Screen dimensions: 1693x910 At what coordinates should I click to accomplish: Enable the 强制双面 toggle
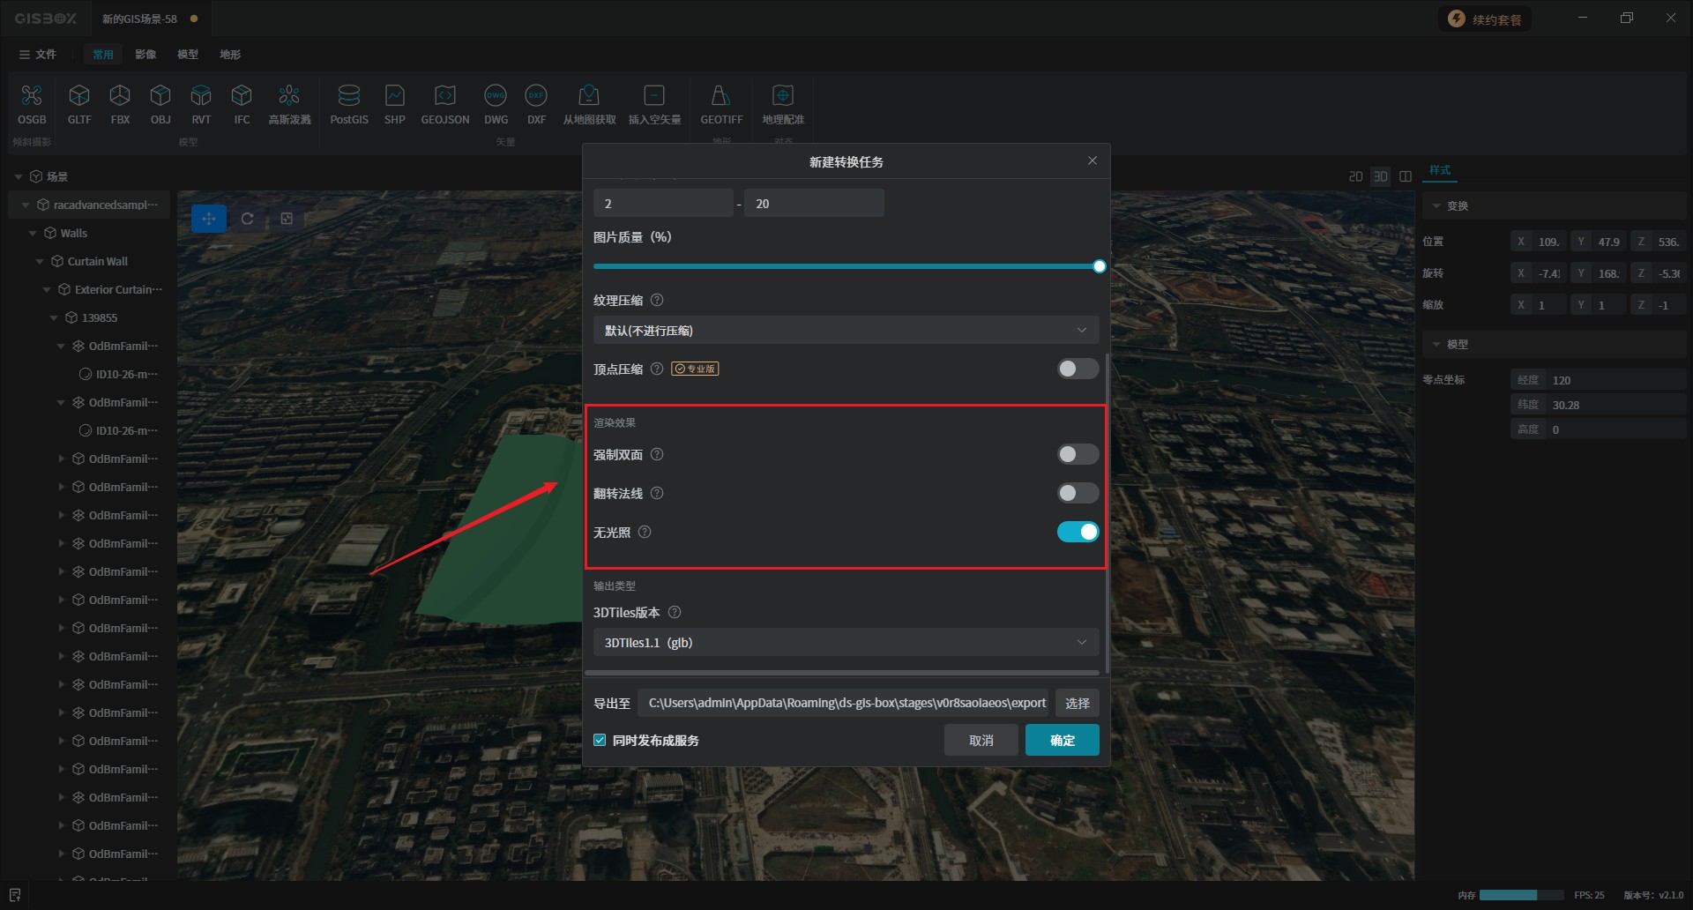pos(1078,455)
